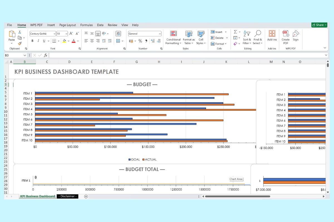The height and width of the screenshot is (222, 334).
Task: Center text horizontally
Action: point(92,41)
